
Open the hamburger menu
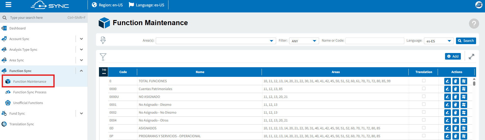[8, 5]
